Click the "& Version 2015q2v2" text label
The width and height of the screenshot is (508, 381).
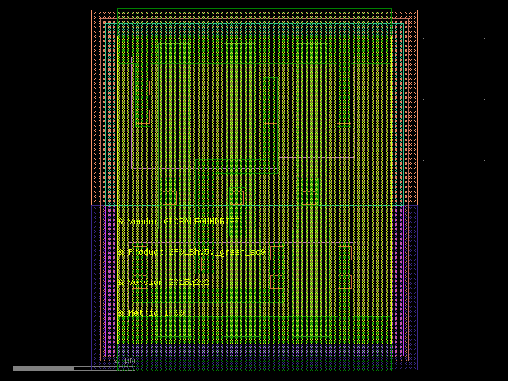[x=164, y=283]
